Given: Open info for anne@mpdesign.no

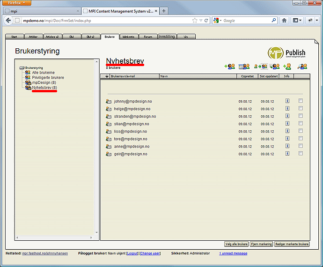Looking at the screenshot, I should tap(287, 146).
